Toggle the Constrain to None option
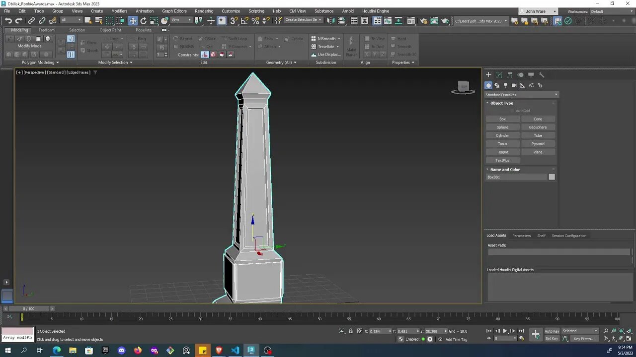Image resolution: width=636 pixels, height=357 pixels. point(205,55)
